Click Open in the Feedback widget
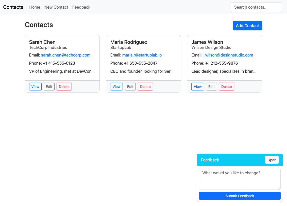This screenshot has height=206, width=287. coord(272,160)
